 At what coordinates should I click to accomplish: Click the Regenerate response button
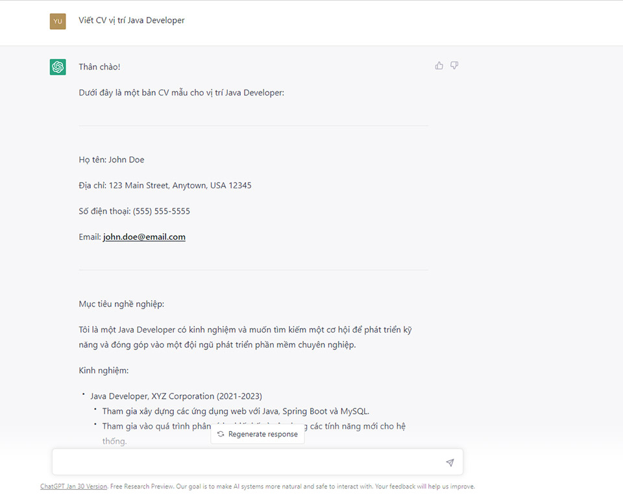tap(258, 434)
